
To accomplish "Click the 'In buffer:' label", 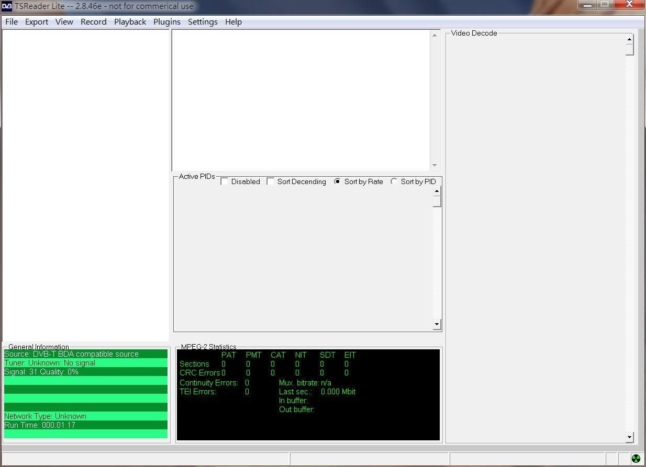I will [293, 401].
